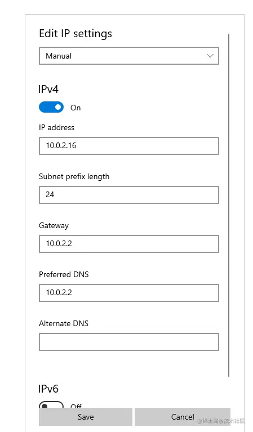Click the IP address label
The height and width of the screenshot is (432, 253).
coord(56,127)
